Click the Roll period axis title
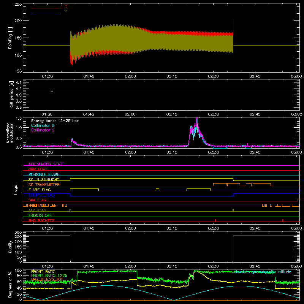304x304 pixels. pos(11,95)
